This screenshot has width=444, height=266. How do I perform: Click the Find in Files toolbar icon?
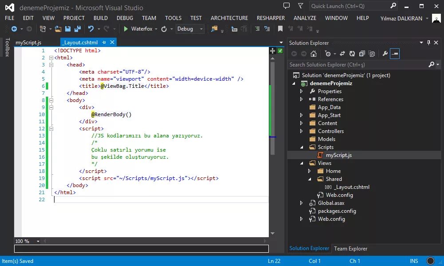pos(214,29)
